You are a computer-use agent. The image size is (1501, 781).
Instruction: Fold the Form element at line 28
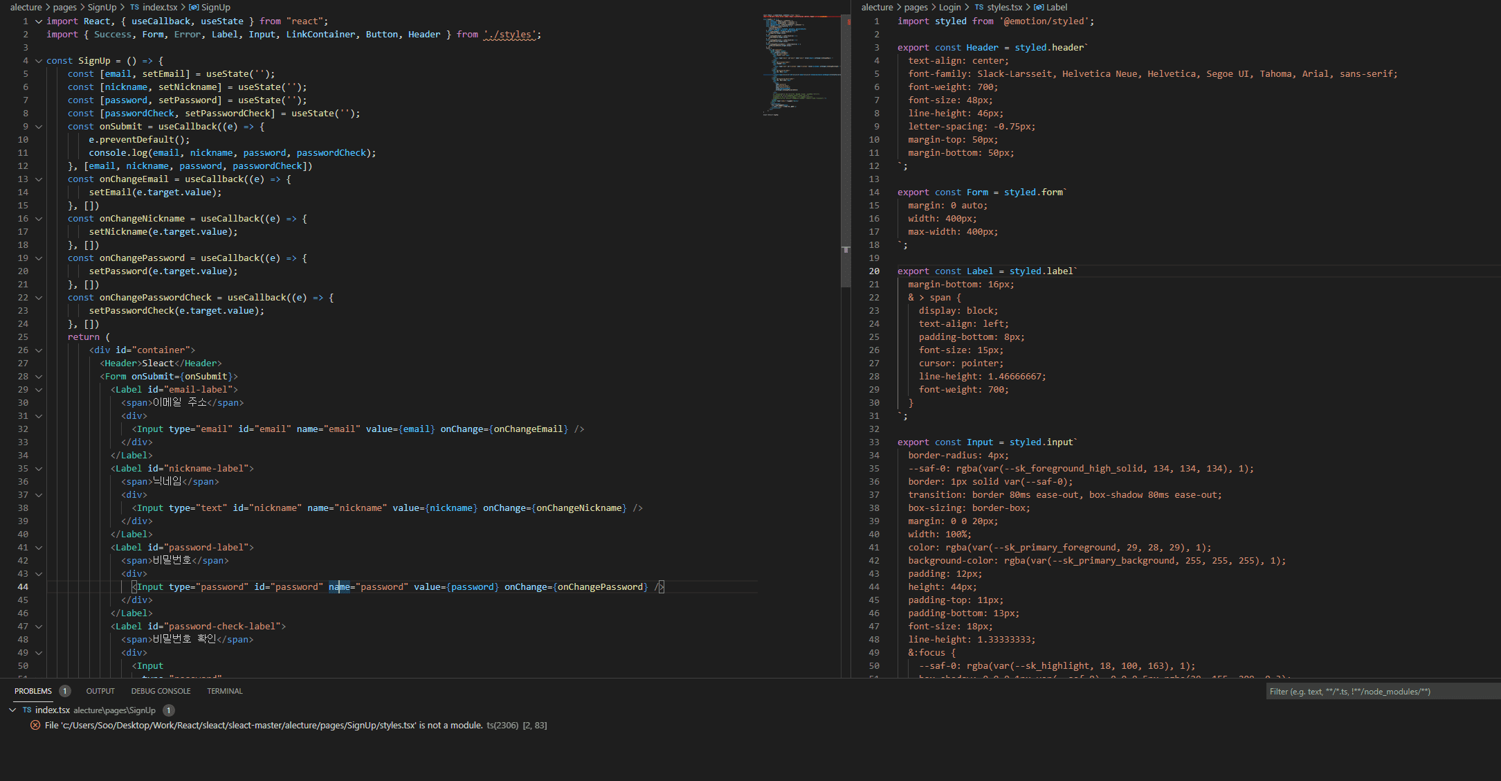pos(39,377)
